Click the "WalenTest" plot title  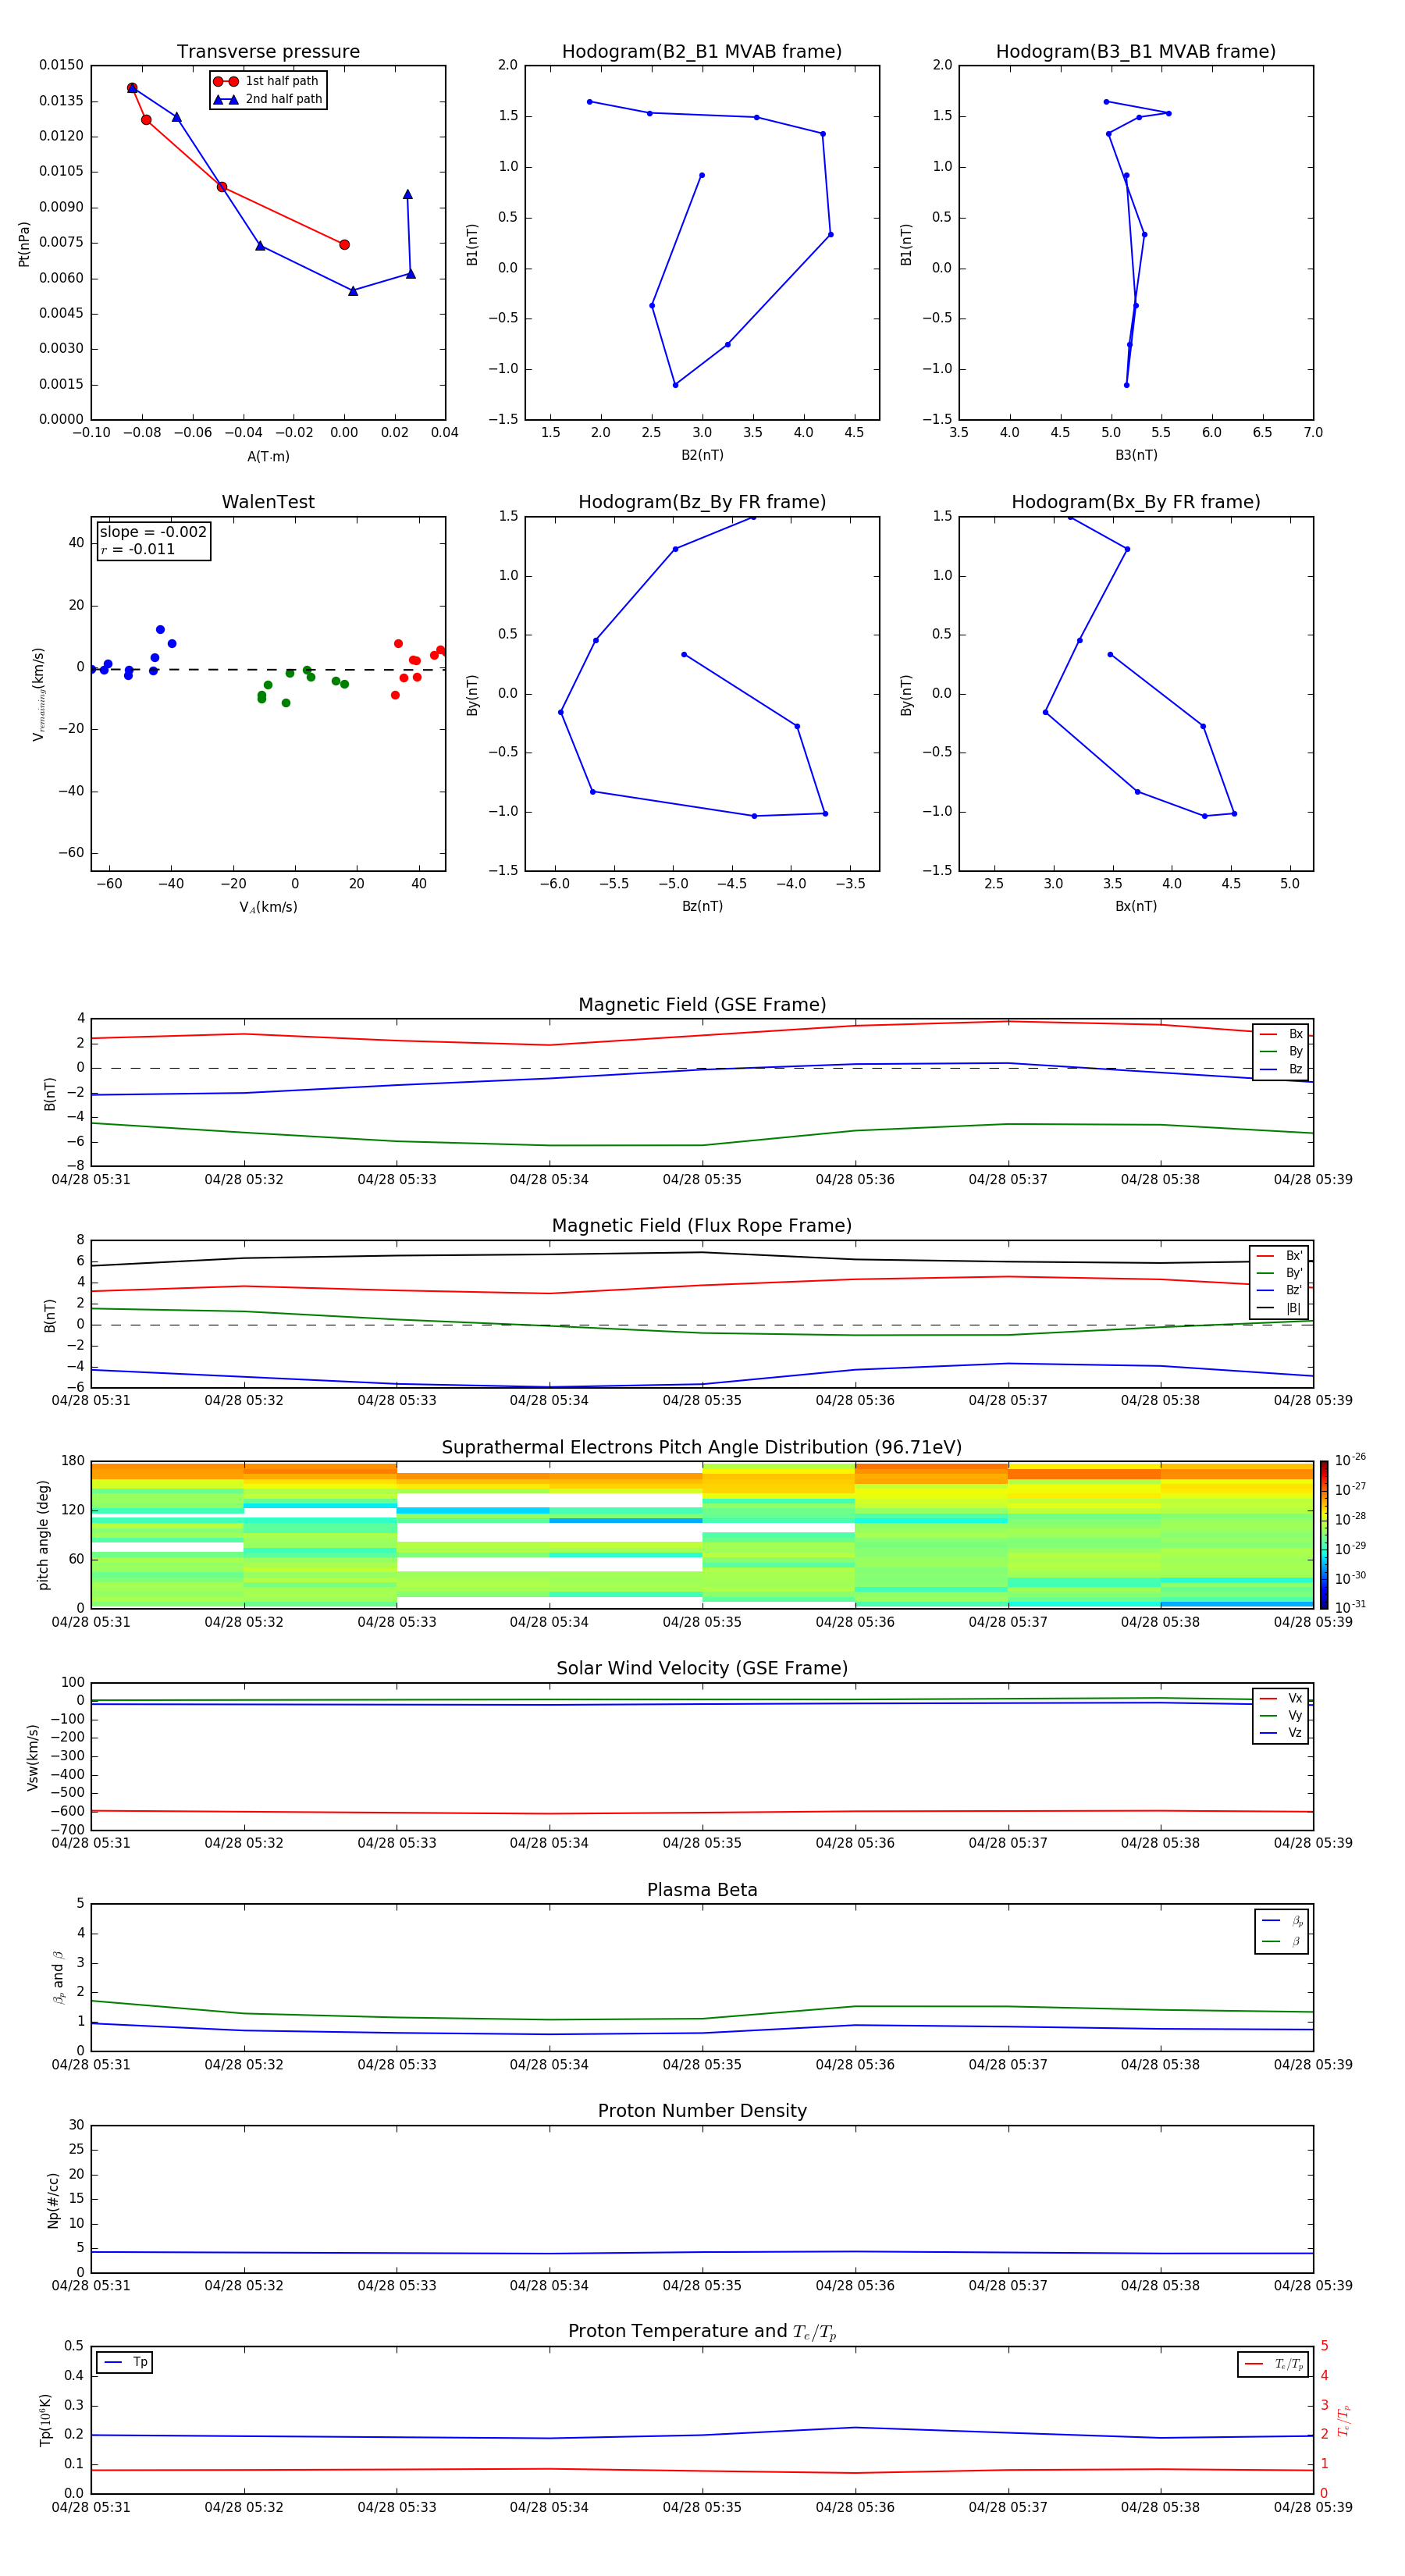point(268,502)
